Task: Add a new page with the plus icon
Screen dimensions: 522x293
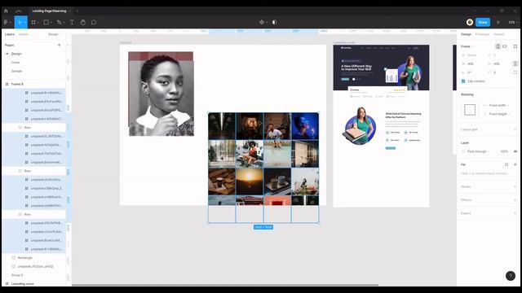Action: click(x=59, y=45)
